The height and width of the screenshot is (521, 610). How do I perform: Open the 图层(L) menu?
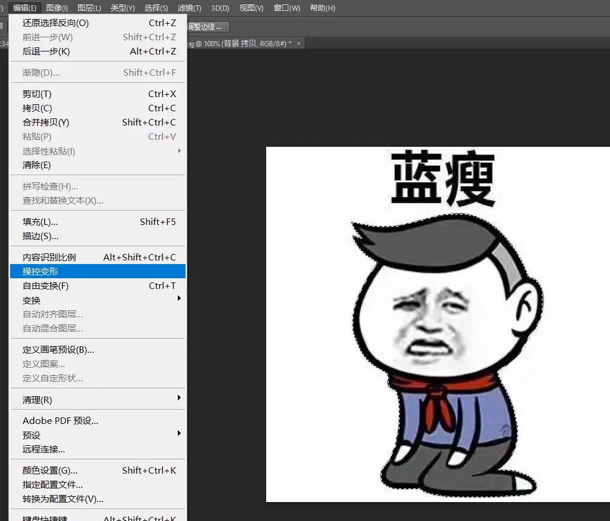pos(89,8)
